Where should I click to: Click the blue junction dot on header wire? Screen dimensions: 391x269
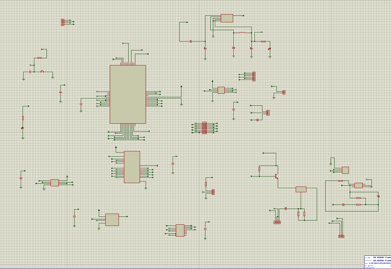199,133
